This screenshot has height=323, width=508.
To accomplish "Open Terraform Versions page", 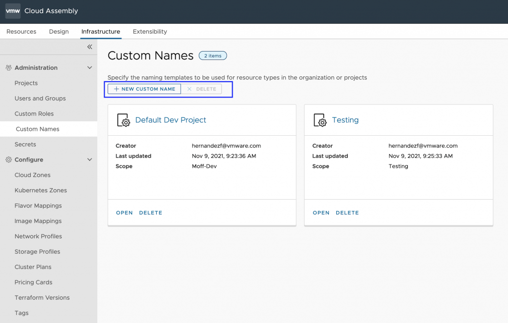I will click(x=42, y=298).
